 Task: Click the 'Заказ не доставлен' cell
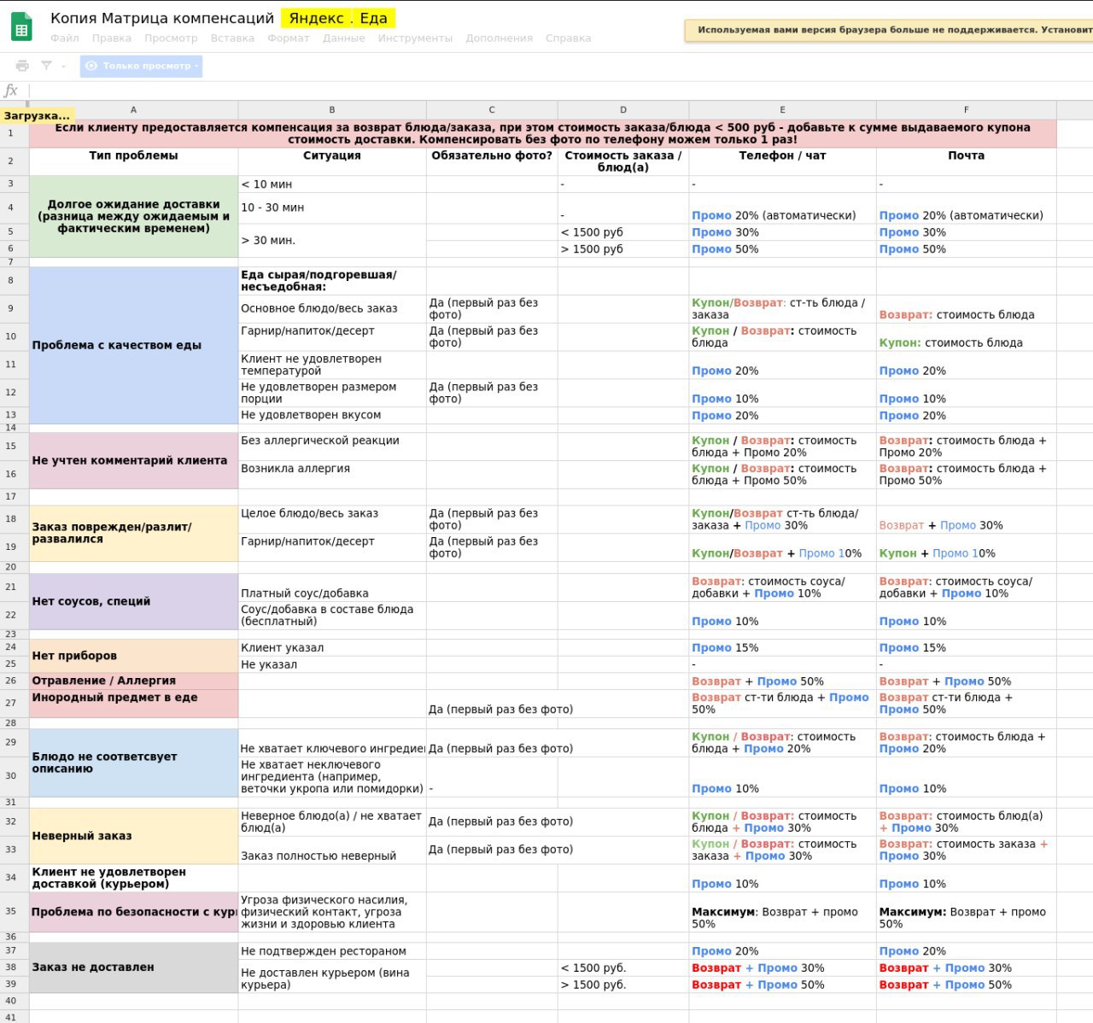tap(133, 967)
